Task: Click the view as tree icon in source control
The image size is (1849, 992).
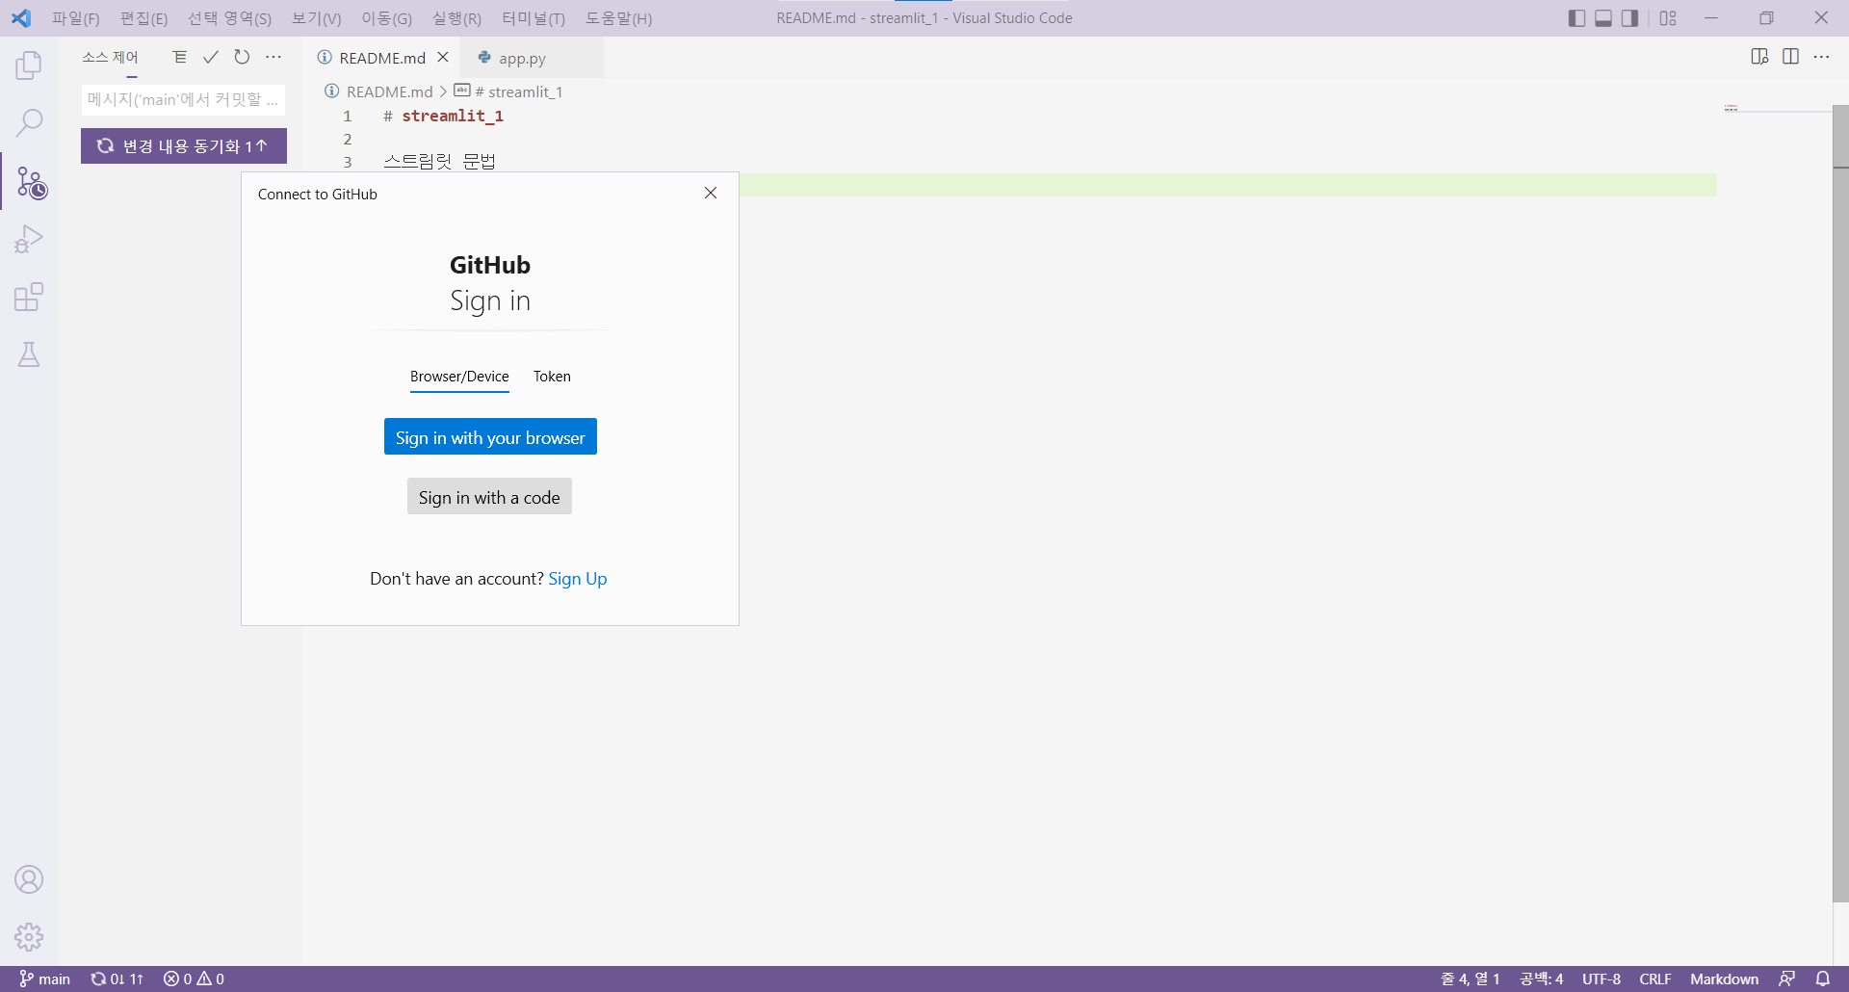Action: [x=180, y=57]
